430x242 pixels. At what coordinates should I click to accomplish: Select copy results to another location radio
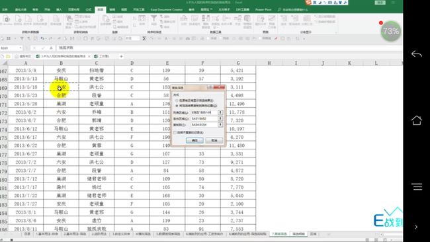coord(177,106)
